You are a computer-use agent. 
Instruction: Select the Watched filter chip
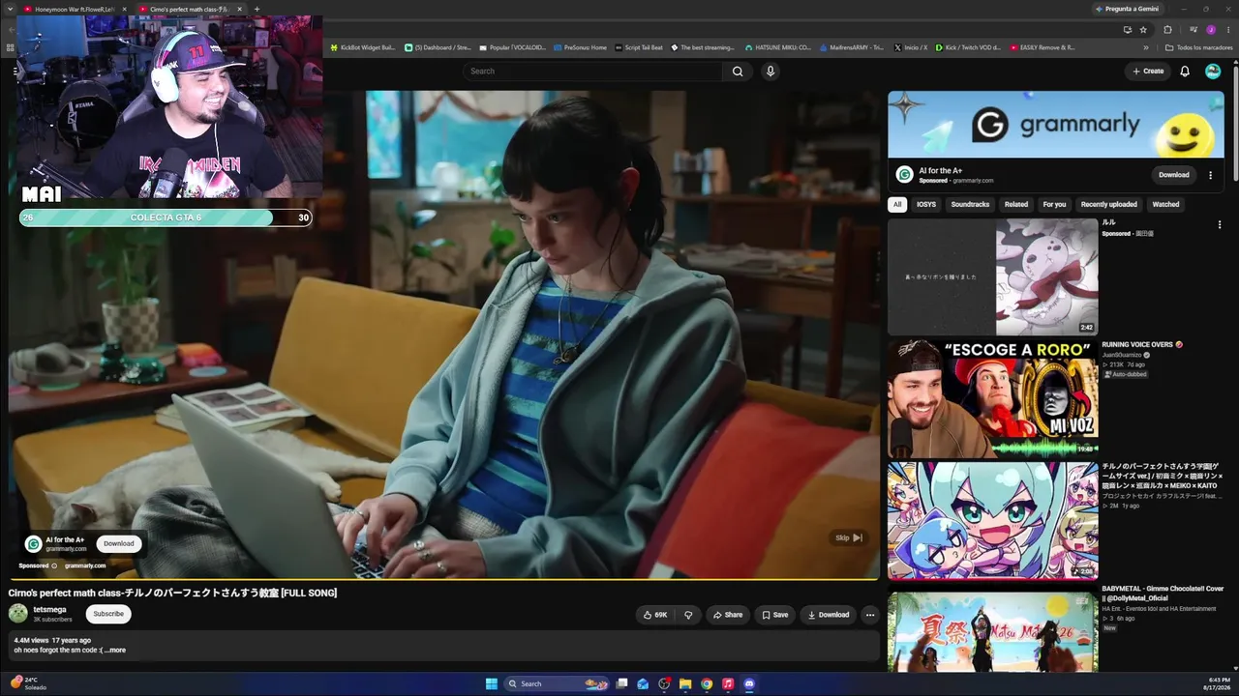click(x=1165, y=204)
